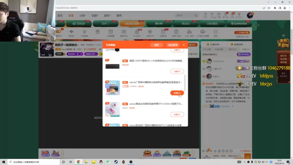The image size is (293, 165).
Task: Click 讲解TA for the CHERRY keyboard item
Action: [x=177, y=71]
